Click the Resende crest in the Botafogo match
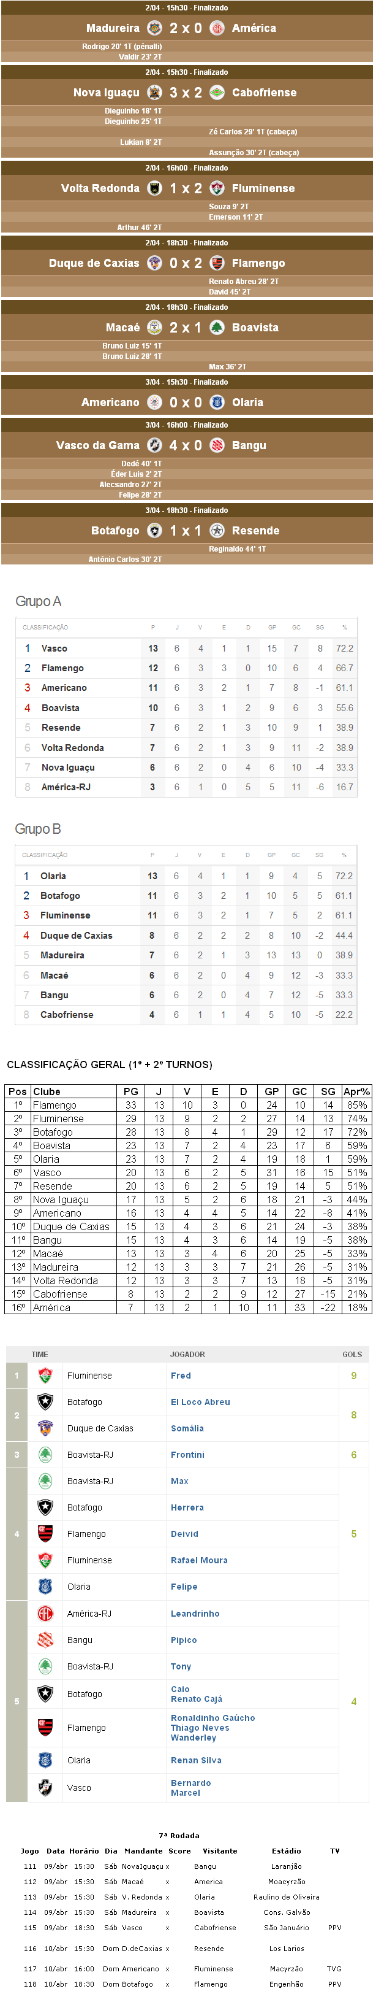376x1994 pixels. [x=217, y=530]
